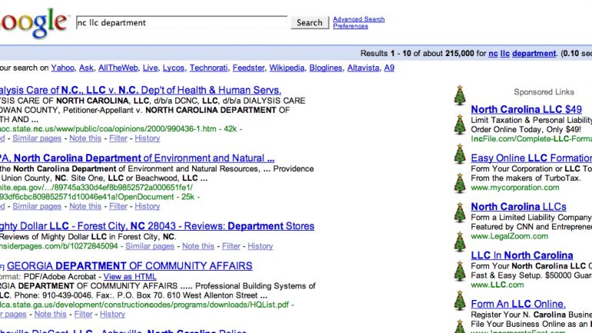592x333 pixels.
Task: Click tree icon beside 'Form a Limited Liability Company'
Action: (460, 212)
